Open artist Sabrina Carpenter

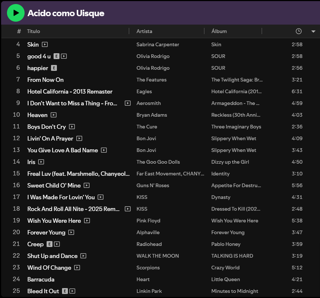pos(158,44)
